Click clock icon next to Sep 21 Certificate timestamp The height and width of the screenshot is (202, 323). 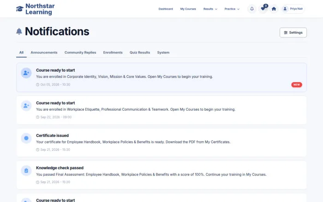(37, 150)
